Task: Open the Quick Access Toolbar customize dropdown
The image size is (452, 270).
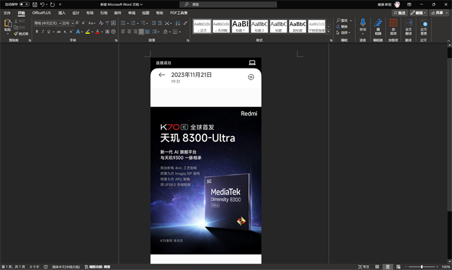Action: pyautogui.click(x=60, y=4)
